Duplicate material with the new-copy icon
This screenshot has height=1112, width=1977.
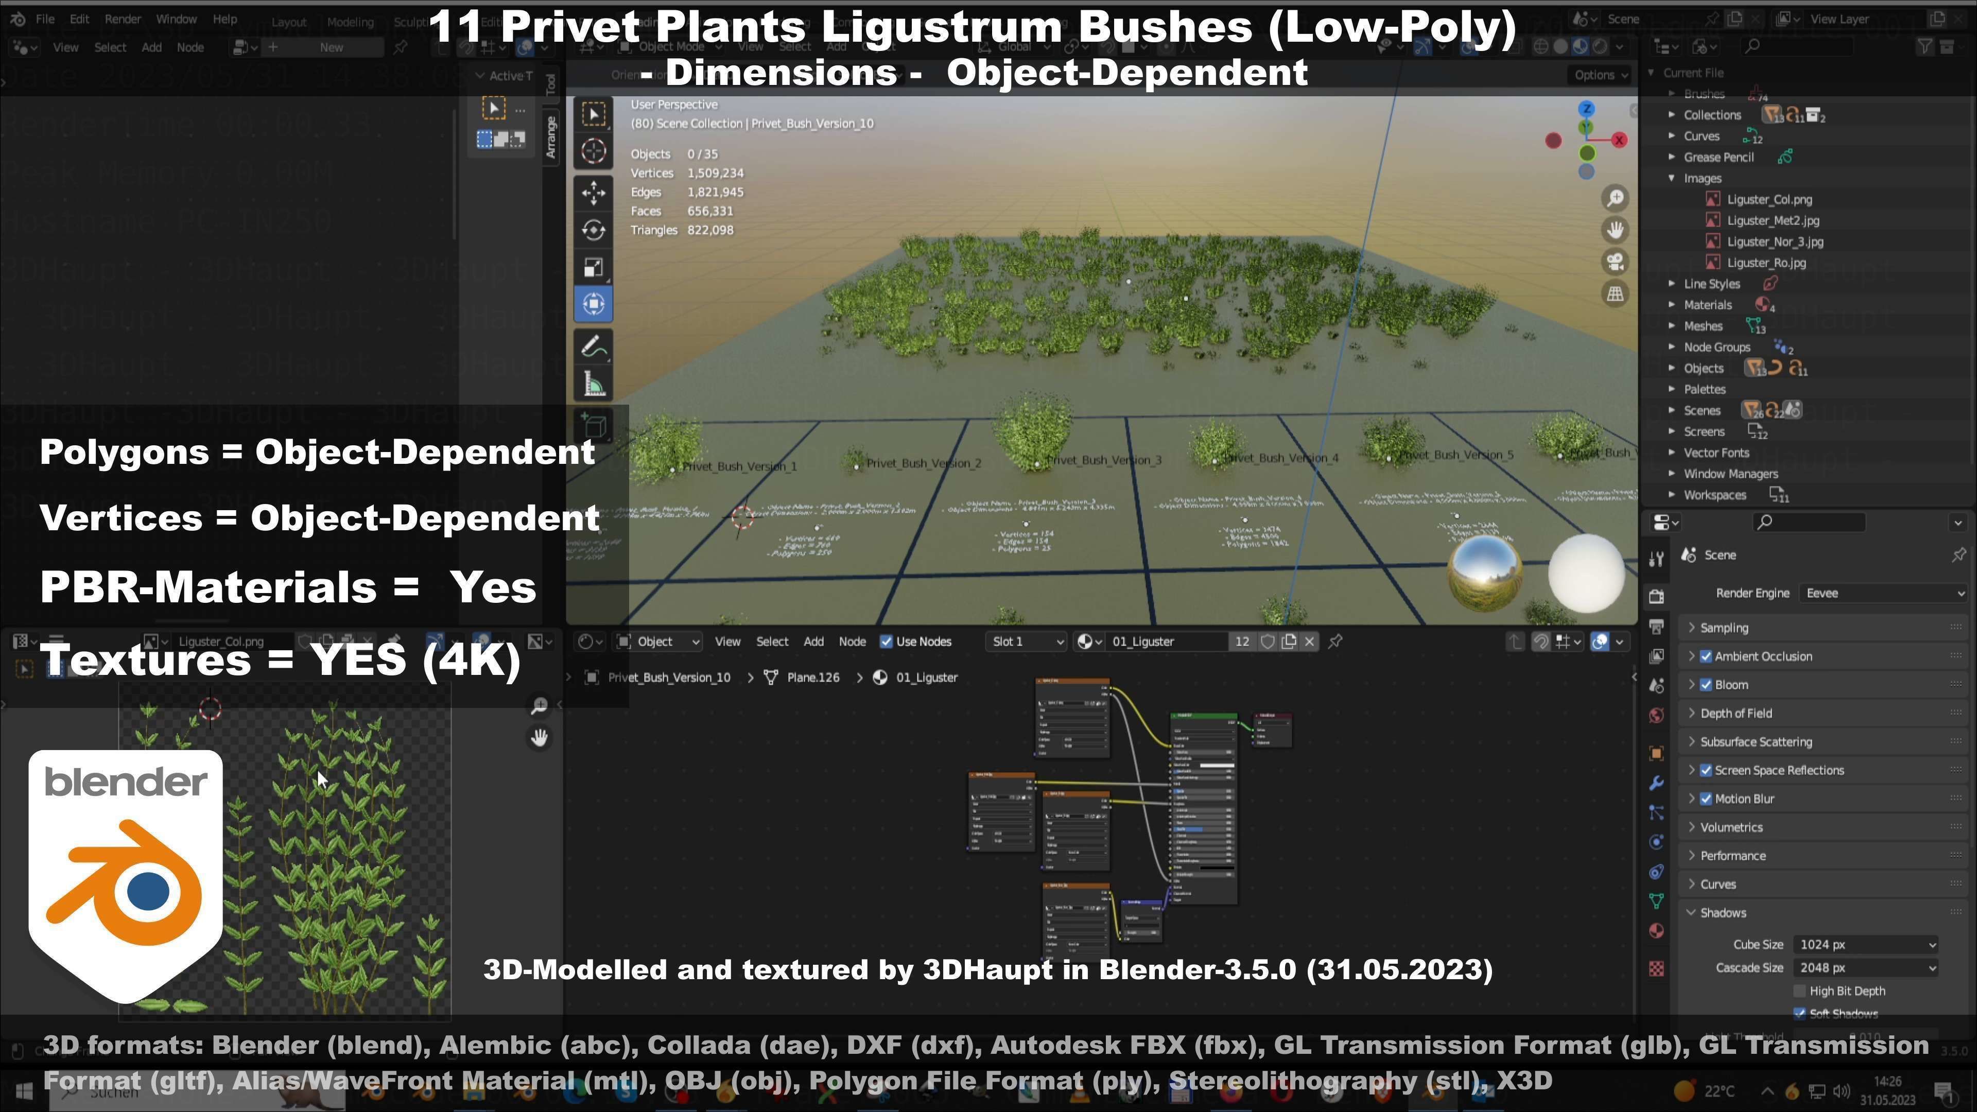[x=1289, y=641]
